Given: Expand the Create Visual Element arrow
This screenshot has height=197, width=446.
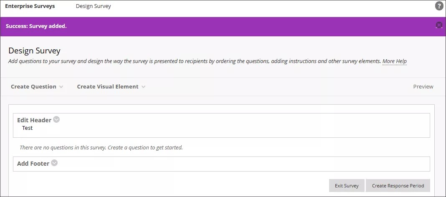Looking at the screenshot, I should click(x=144, y=87).
